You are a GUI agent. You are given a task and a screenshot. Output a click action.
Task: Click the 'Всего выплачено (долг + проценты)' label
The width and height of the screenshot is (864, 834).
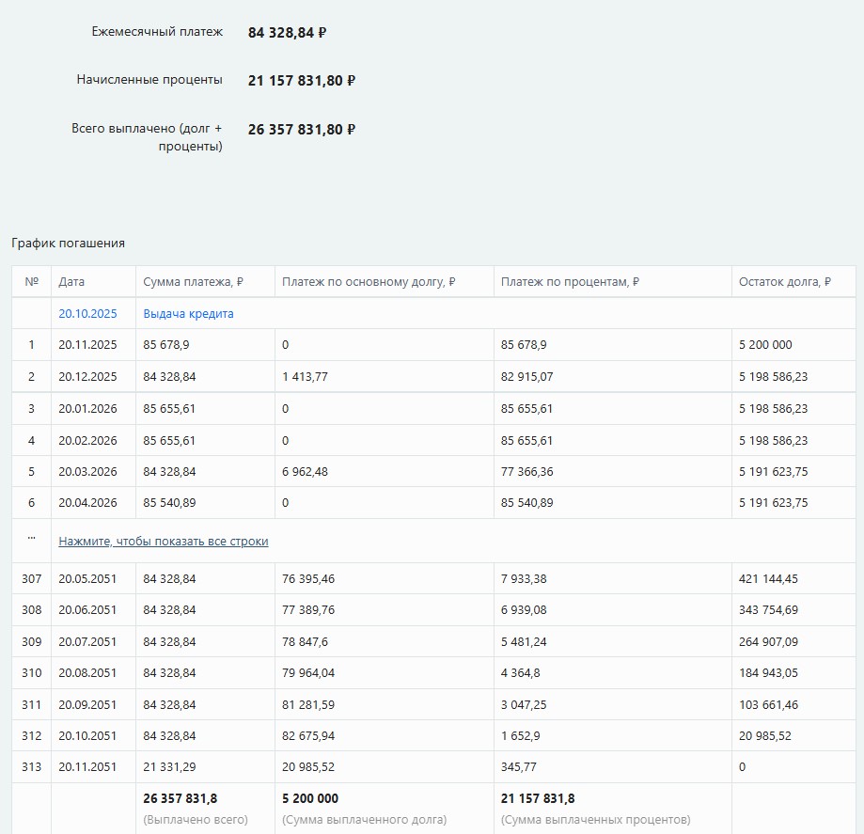[x=148, y=137]
